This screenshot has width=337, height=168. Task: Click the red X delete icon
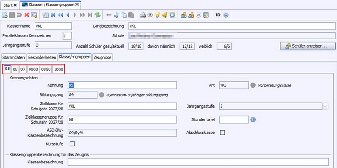point(27,15)
